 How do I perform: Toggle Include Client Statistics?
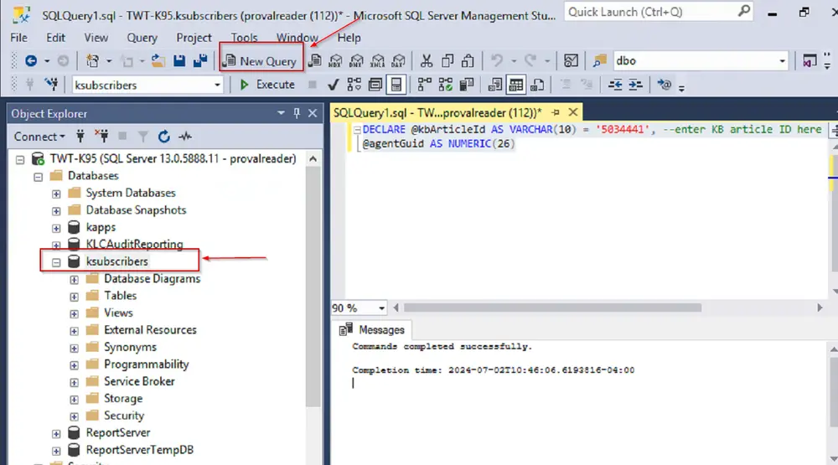(x=466, y=85)
